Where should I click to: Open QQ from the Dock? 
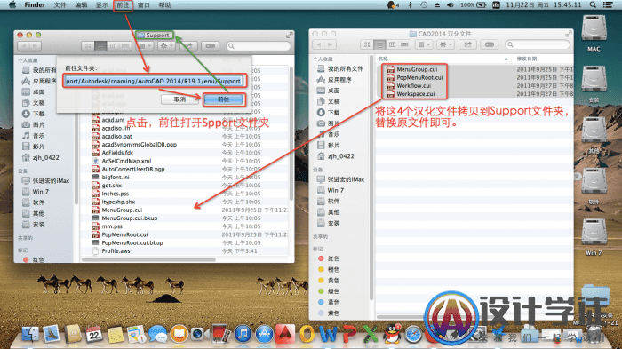tap(392, 334)
